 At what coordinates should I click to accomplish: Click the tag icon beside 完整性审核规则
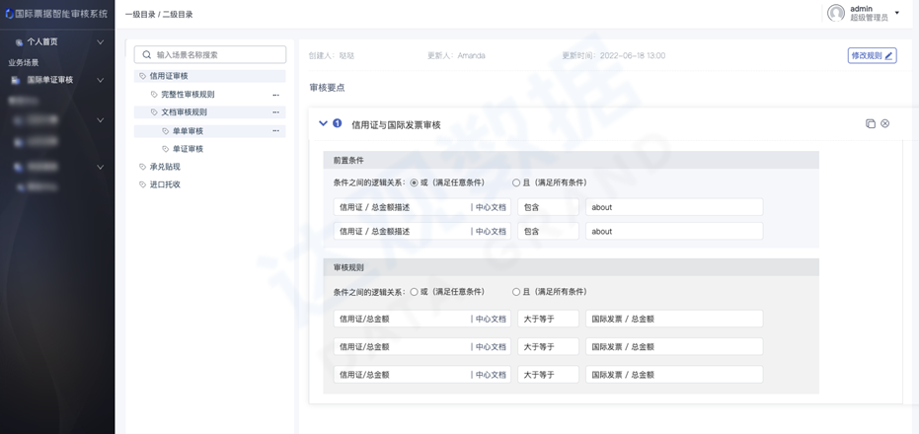(x=154, y=95)
